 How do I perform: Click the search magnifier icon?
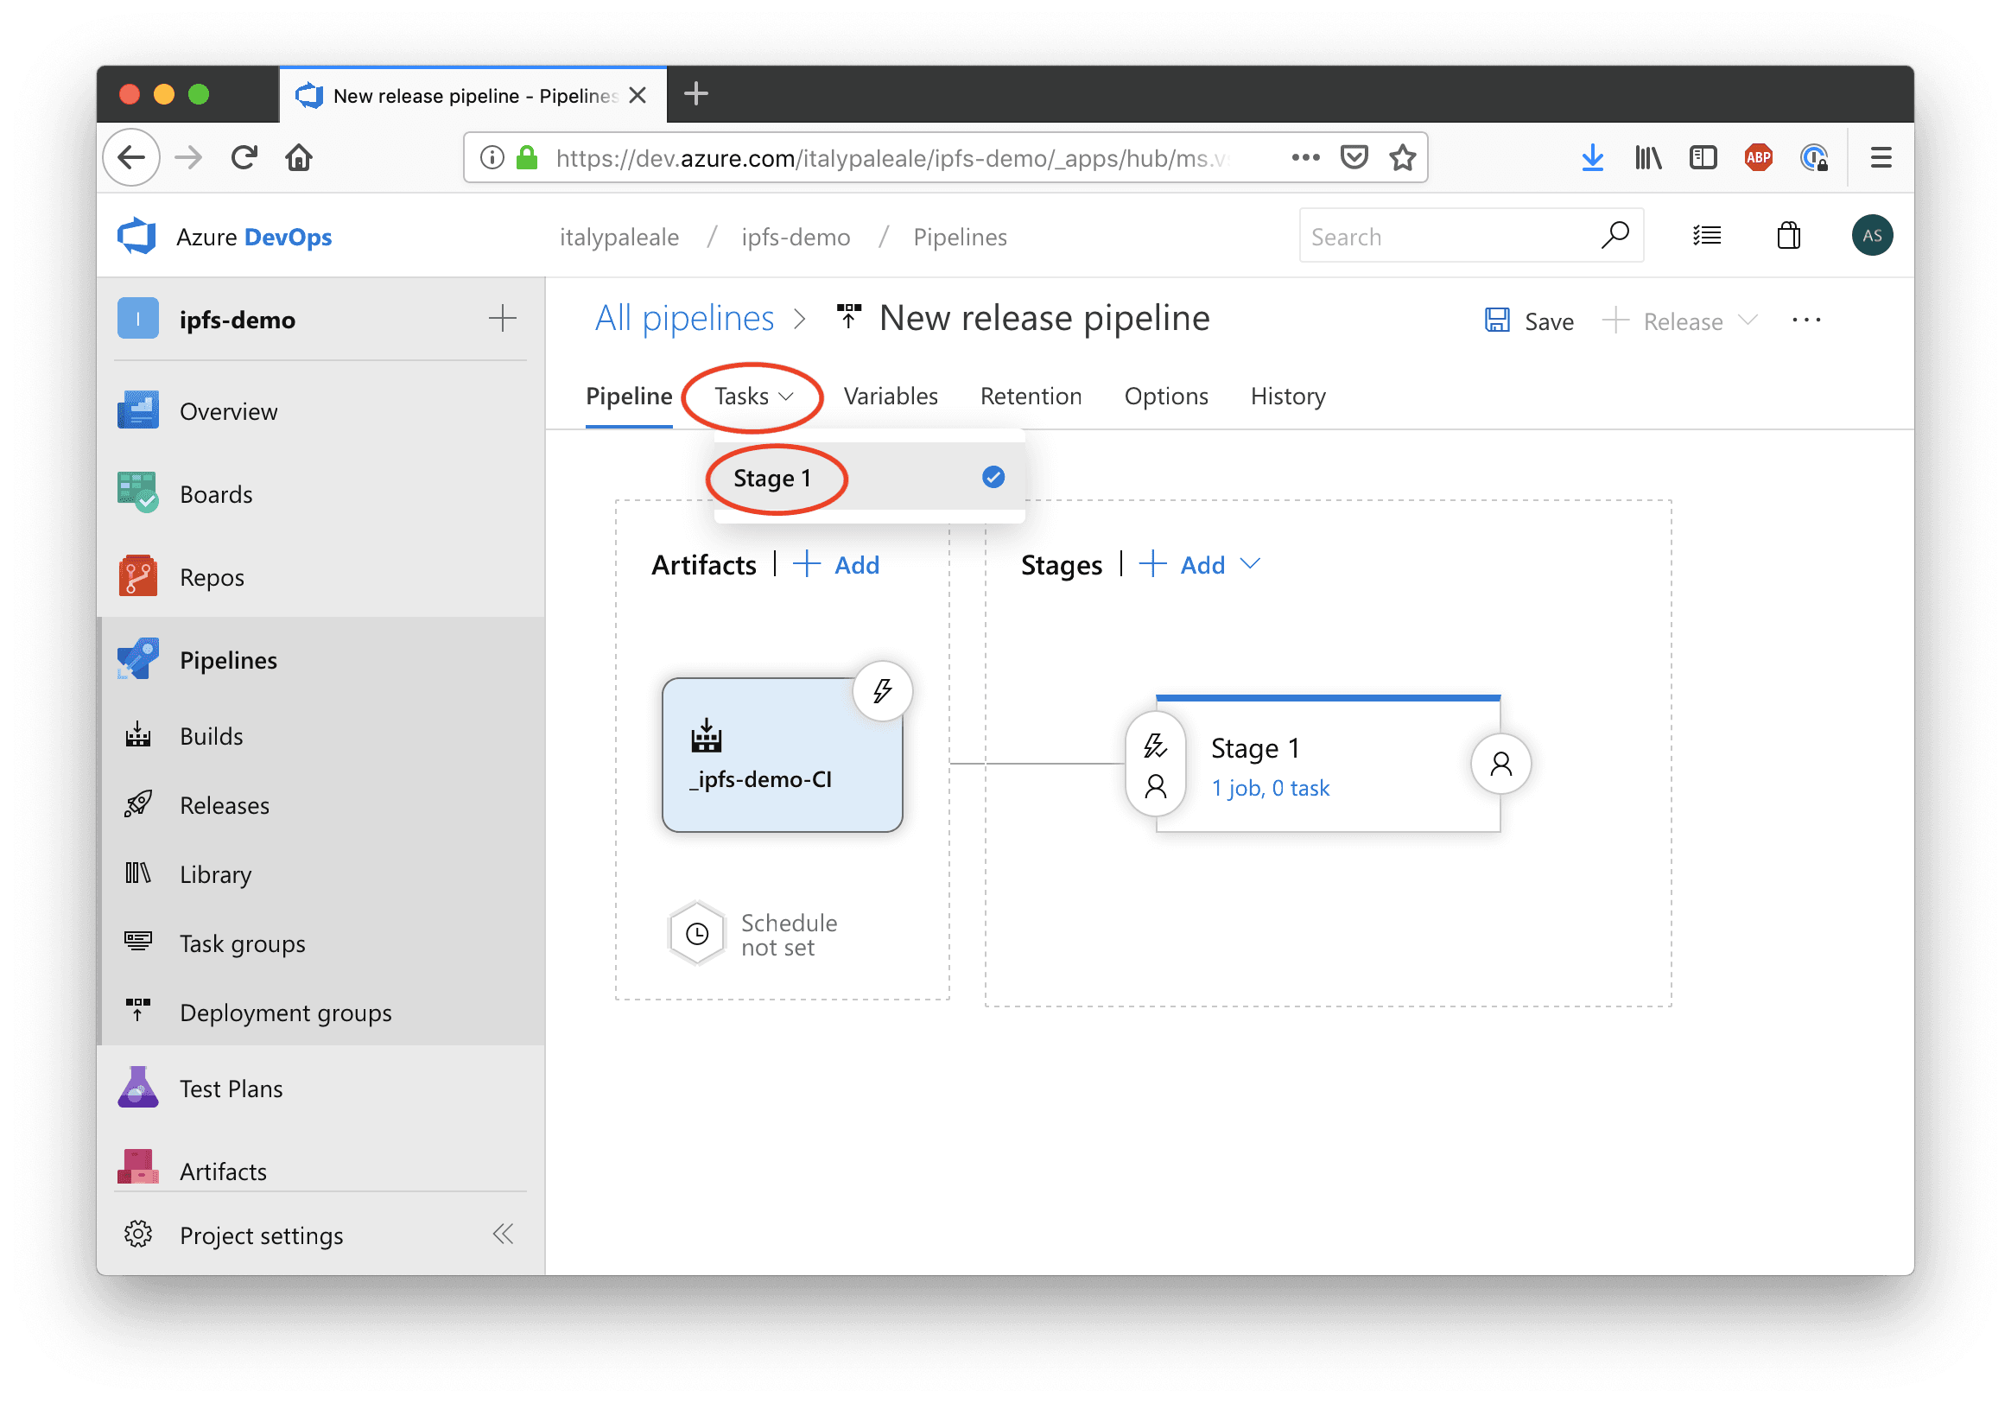pyautogui.click(x=1615, y=236)
